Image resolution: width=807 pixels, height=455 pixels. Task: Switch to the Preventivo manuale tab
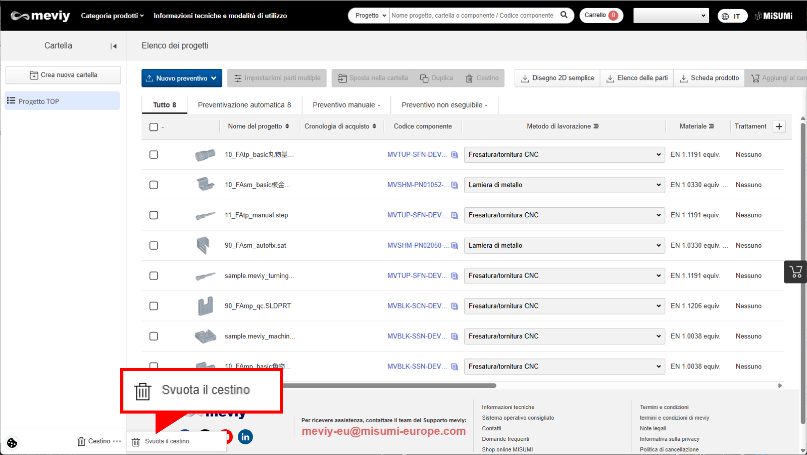(x=346, y=105)
